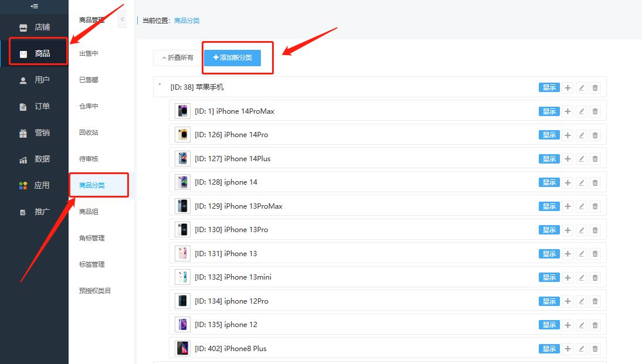Open the 推广 section in sidebar
This screenshot has width=642, height=364.
pyautogui.click(x=35, y=212)
